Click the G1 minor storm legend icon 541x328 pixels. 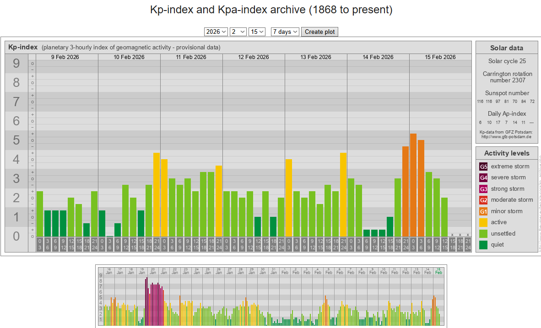(x=483, y=211)
